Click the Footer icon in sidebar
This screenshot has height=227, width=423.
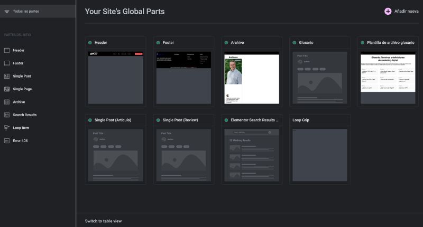(7, 63)
